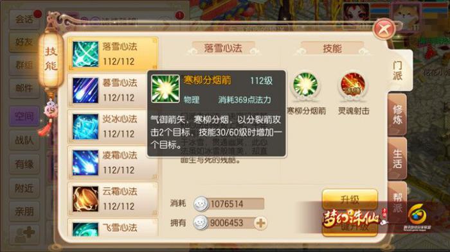The image size is (450, 252).
Task: Tap the 灵魂射击 skill icon
Action: coord(353,85)
